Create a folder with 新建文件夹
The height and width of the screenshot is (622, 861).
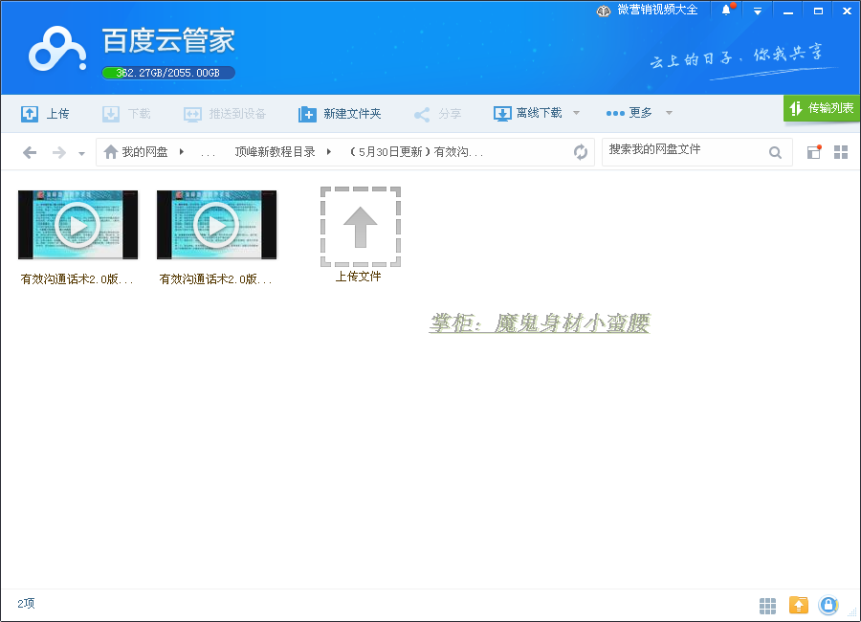click(340, 114)
